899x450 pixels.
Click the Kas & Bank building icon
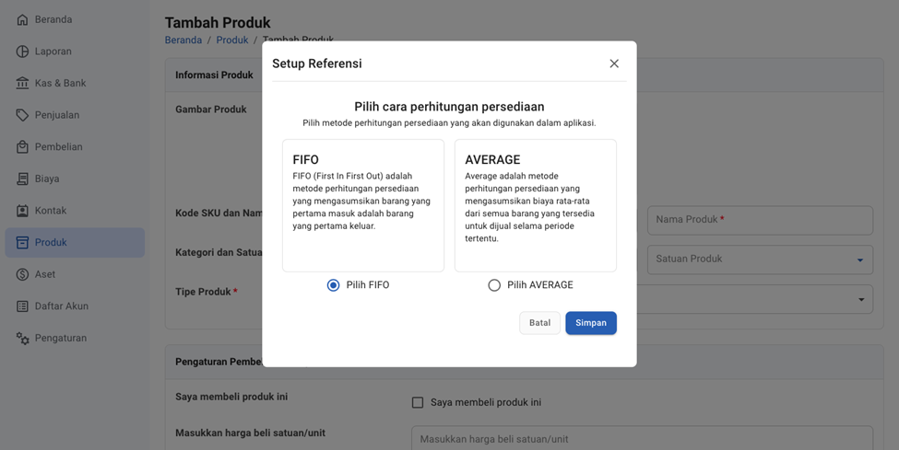coord(22,83)
